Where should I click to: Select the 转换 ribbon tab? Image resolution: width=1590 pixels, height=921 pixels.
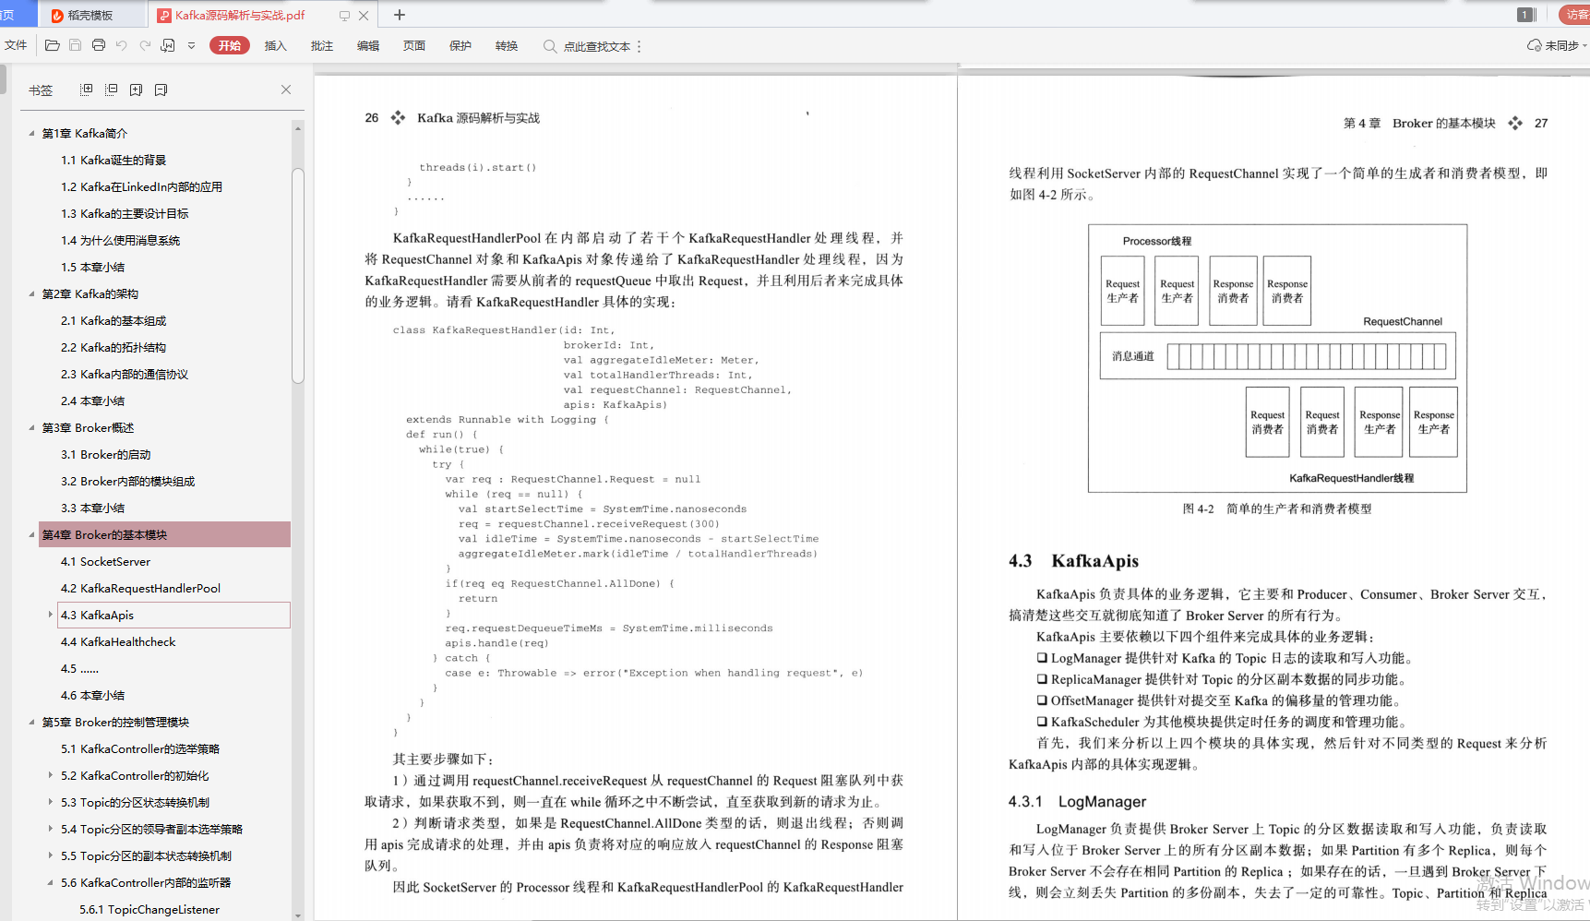[x=507, y=46]
